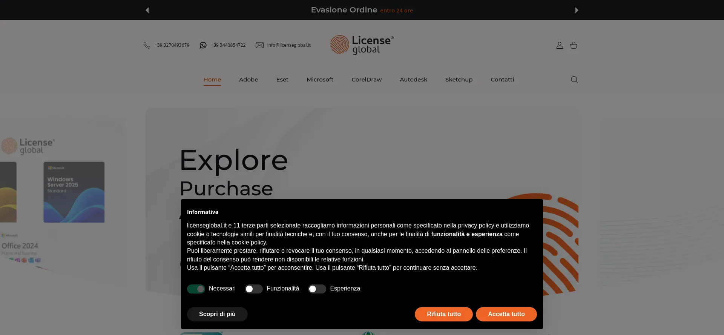Click phone number +39 3270493679
724x335 pixels.
point(172,45)
